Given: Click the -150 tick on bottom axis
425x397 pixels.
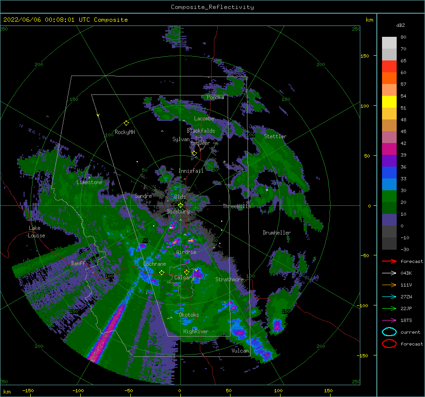Looking at the screenshot, I should (28, 390).
